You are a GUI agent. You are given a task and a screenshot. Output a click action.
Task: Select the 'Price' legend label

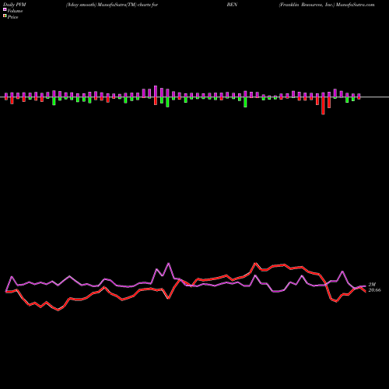pyautogui.click(x=12, y=17)
